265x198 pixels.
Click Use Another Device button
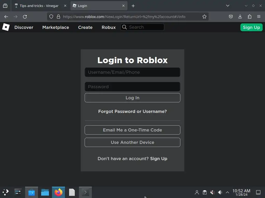pyautogui.click(x=132, y=142)
